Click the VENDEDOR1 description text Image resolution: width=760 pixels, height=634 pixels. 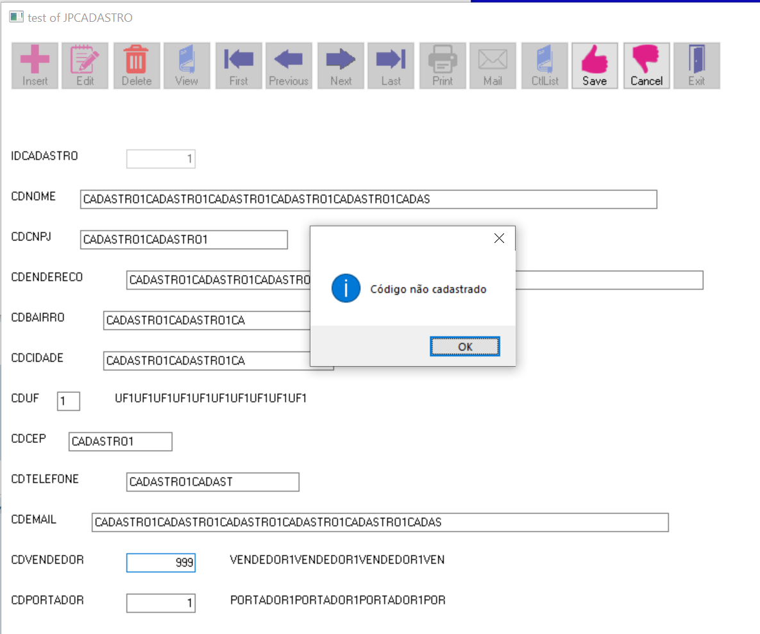337,560
